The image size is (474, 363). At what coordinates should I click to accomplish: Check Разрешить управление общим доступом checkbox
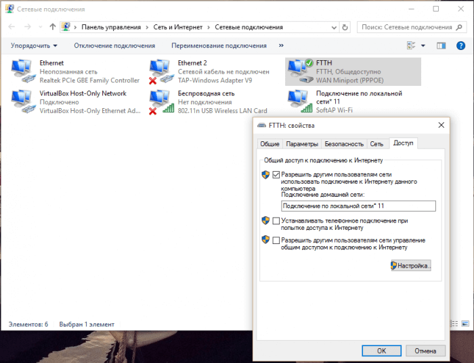point(276,240)
